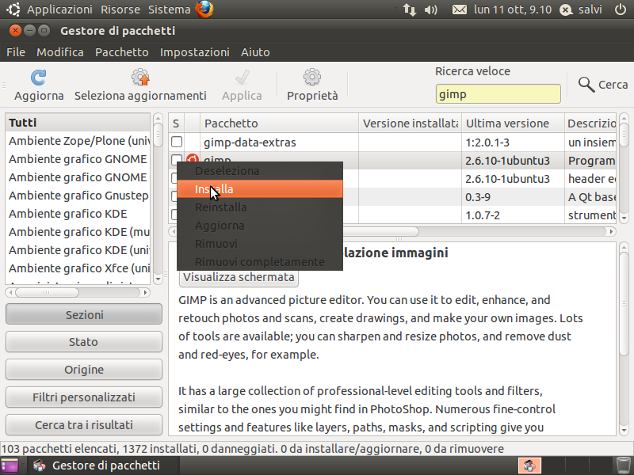Click the Cerca magnifier button

[x=603, y=85]
